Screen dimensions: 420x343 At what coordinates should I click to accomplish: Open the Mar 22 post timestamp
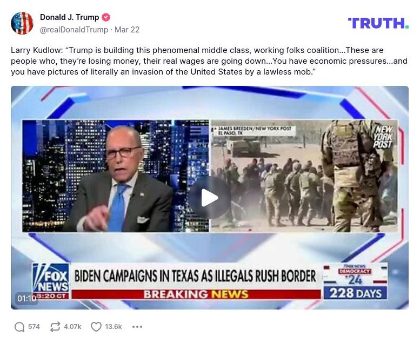pos(127,30)
